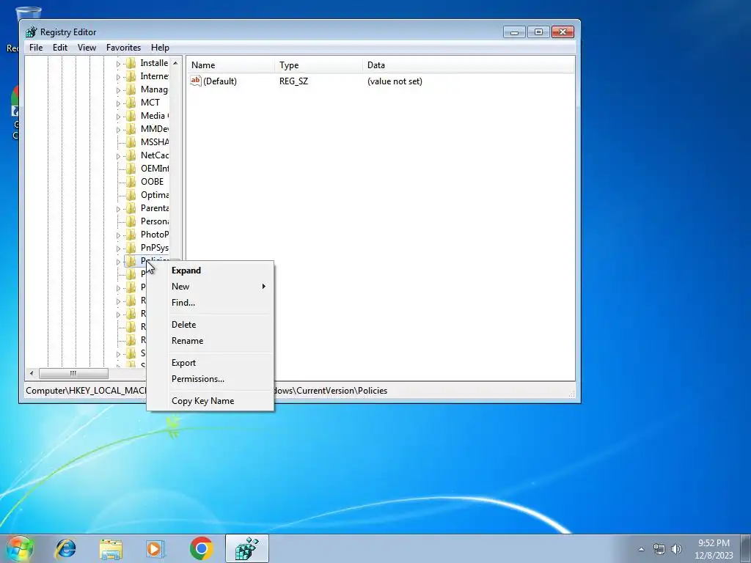
Task: Click the PnPSys folder icon
Action: tap(131, 248)
